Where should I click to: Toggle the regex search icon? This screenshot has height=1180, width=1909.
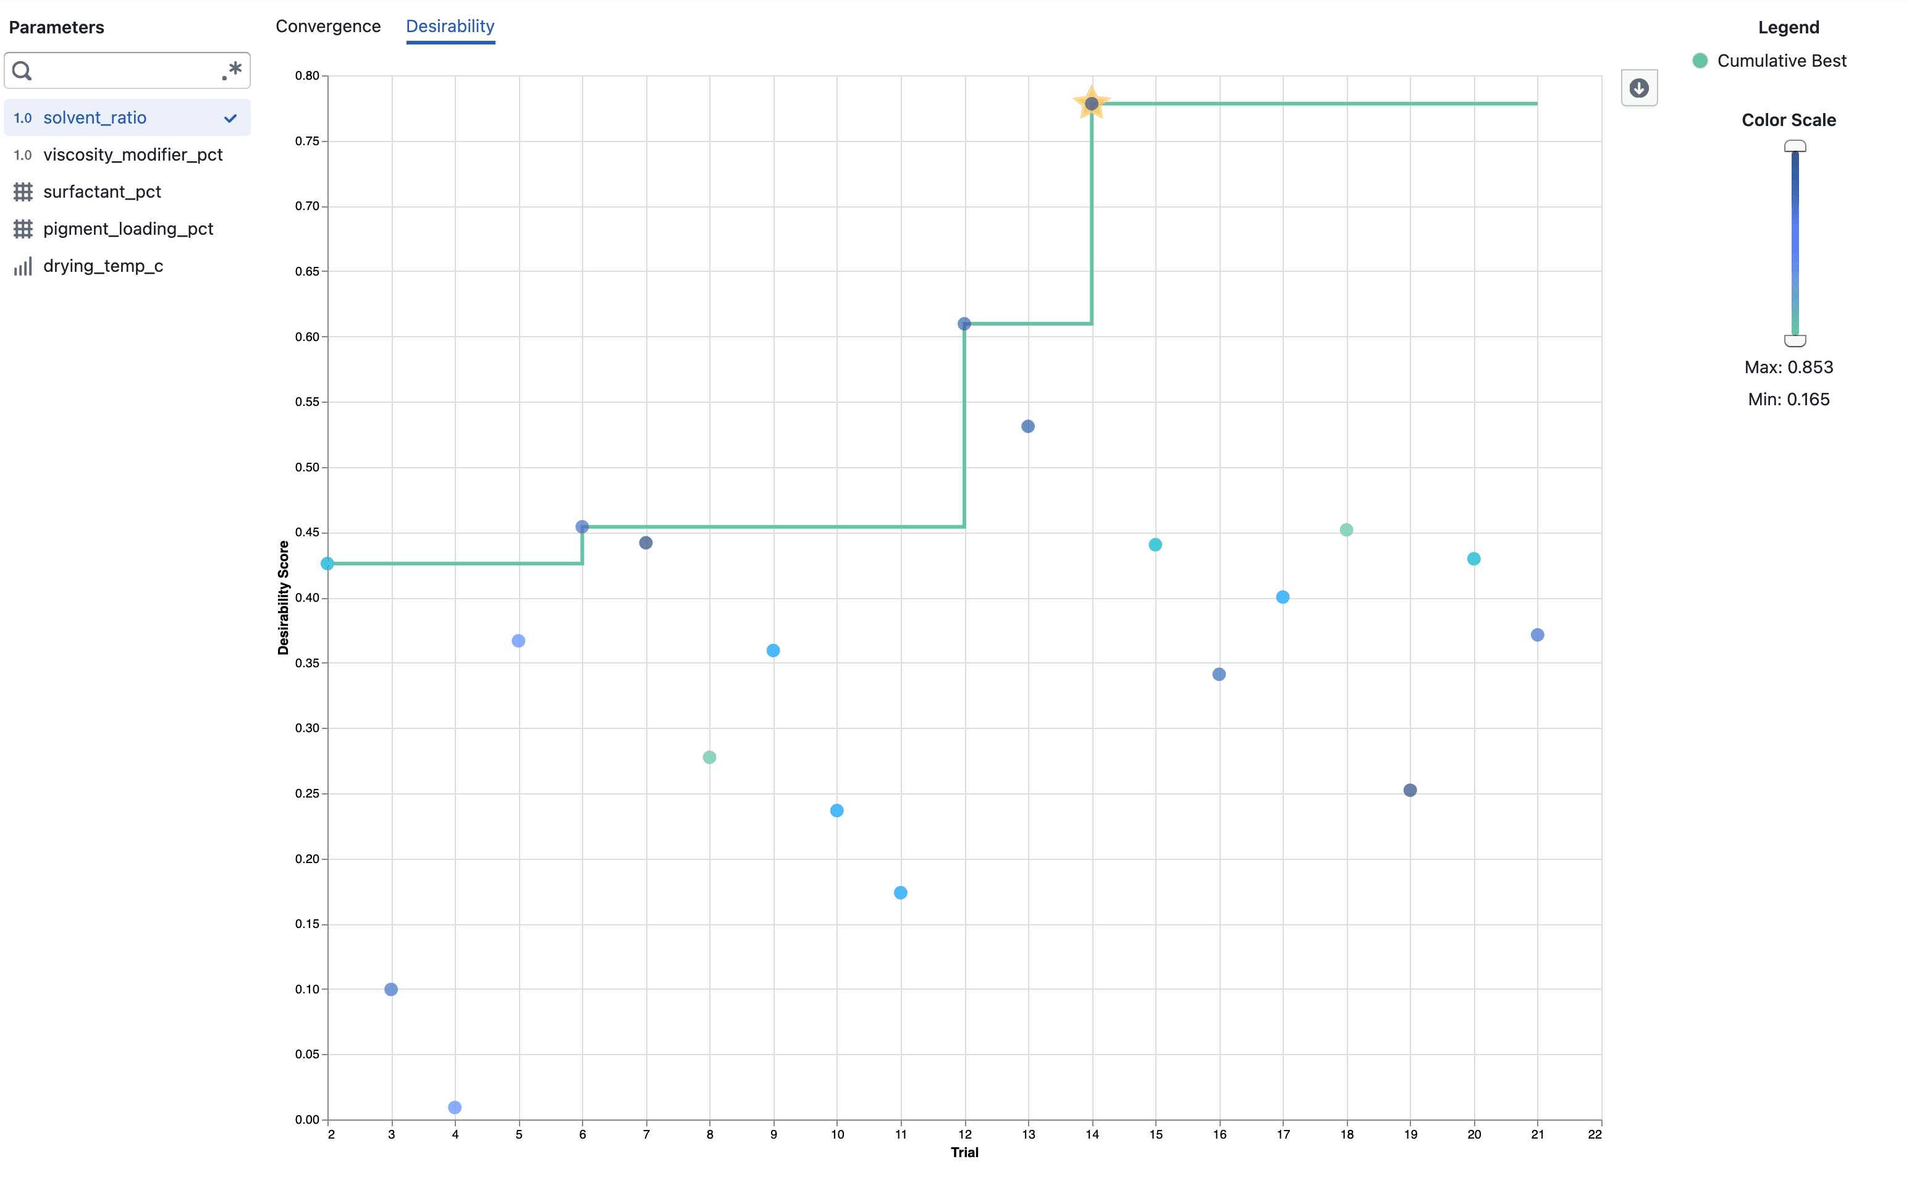231,71
